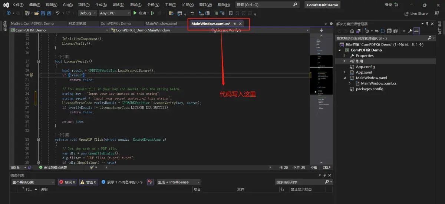The image size is (445, 204).
Task: Close the MainWindow.xaml.cs tab
Action: tap(240, 24)
